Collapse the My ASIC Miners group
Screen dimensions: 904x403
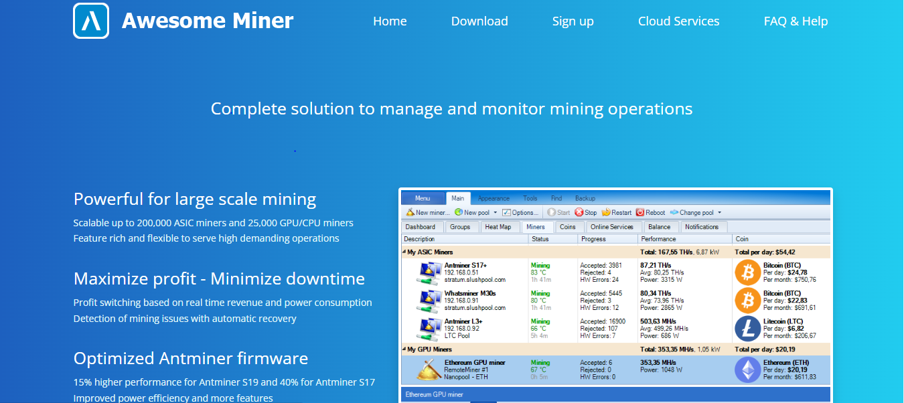pyautogui.click(x=404, y=252)
